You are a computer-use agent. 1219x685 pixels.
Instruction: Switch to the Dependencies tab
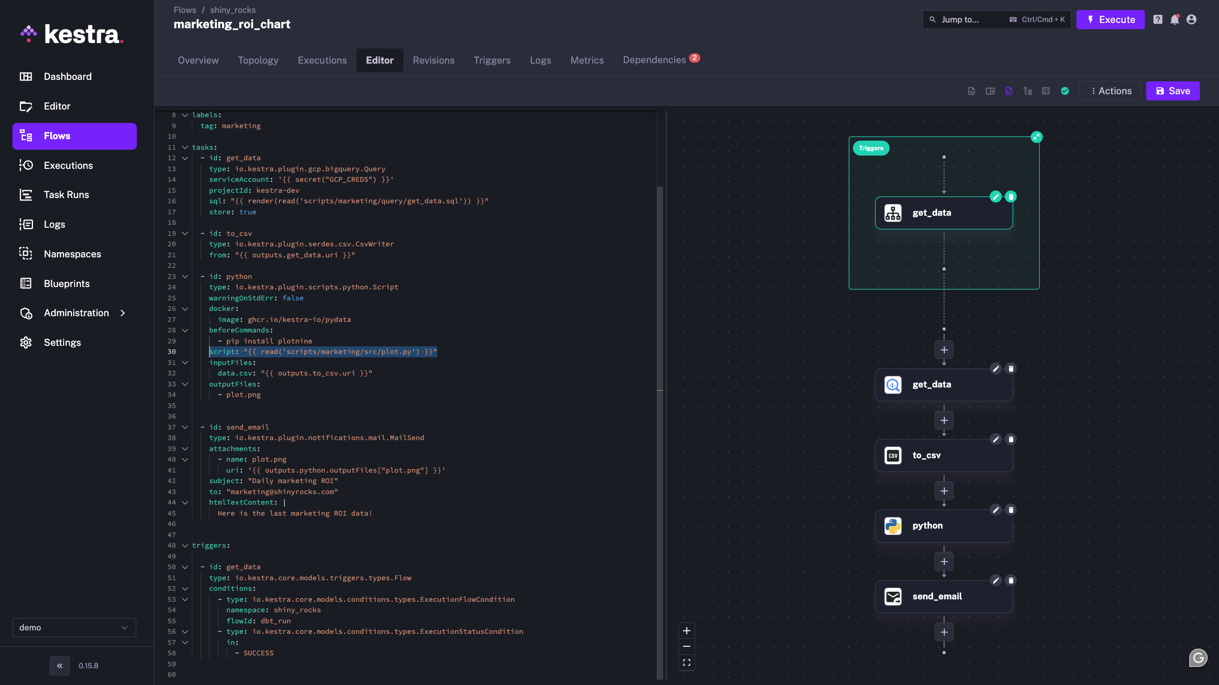[654, 60]
